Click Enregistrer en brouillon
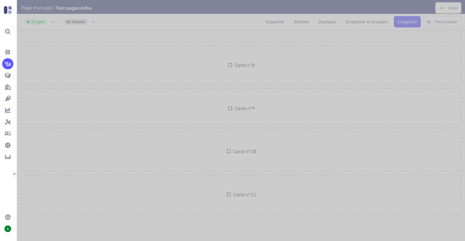 pos(367,22)
